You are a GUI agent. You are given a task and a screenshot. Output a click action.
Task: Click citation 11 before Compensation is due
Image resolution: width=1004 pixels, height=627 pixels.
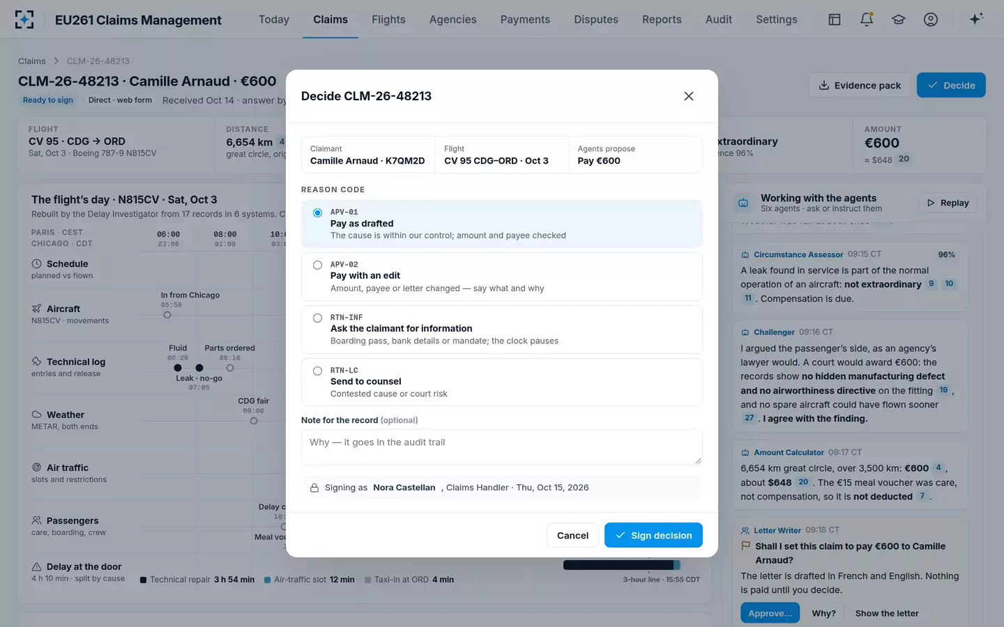click(748, 298)
